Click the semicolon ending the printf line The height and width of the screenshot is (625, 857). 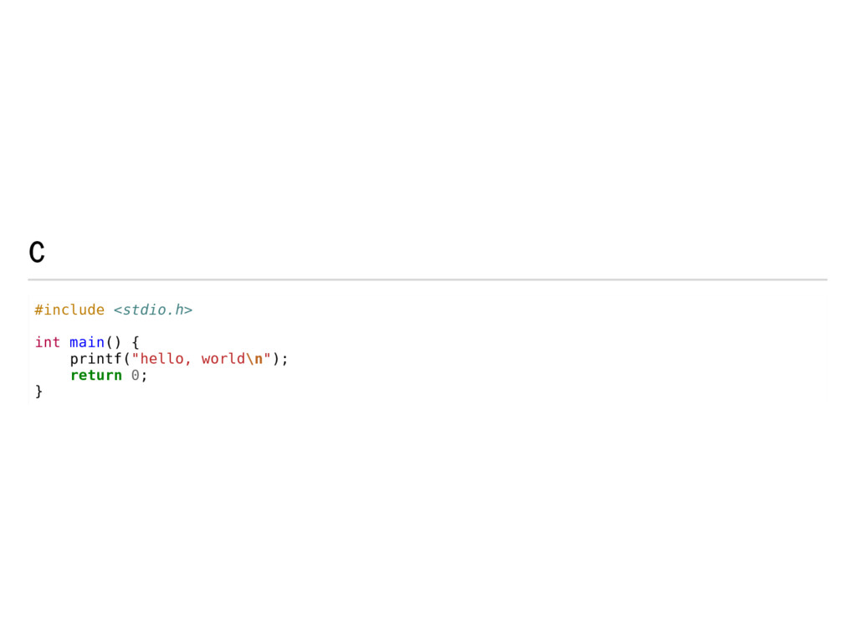click(x=285, y=360)
